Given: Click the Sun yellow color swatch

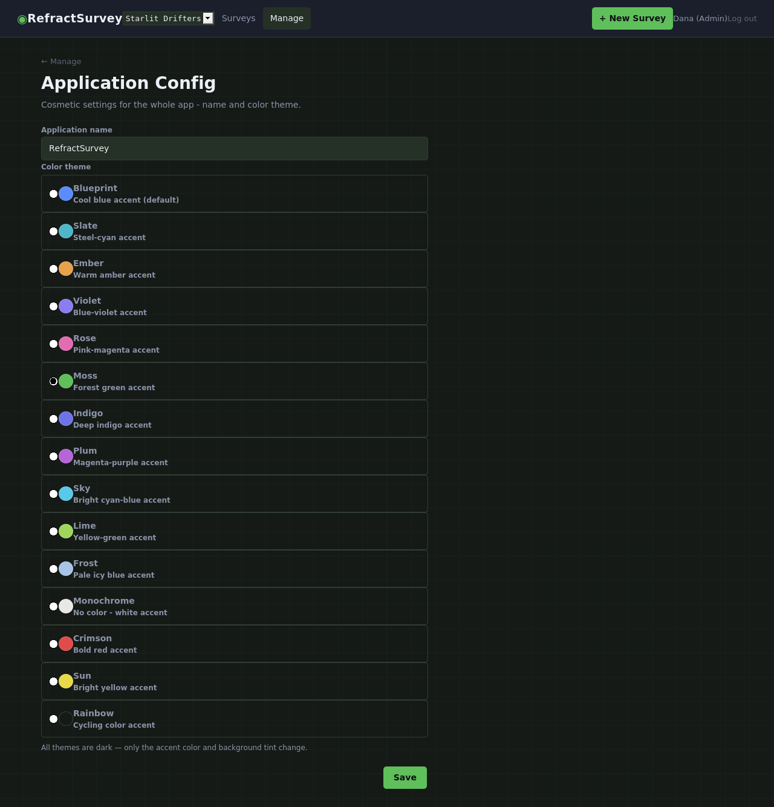Looking at the screenshot, I should 66,681.
